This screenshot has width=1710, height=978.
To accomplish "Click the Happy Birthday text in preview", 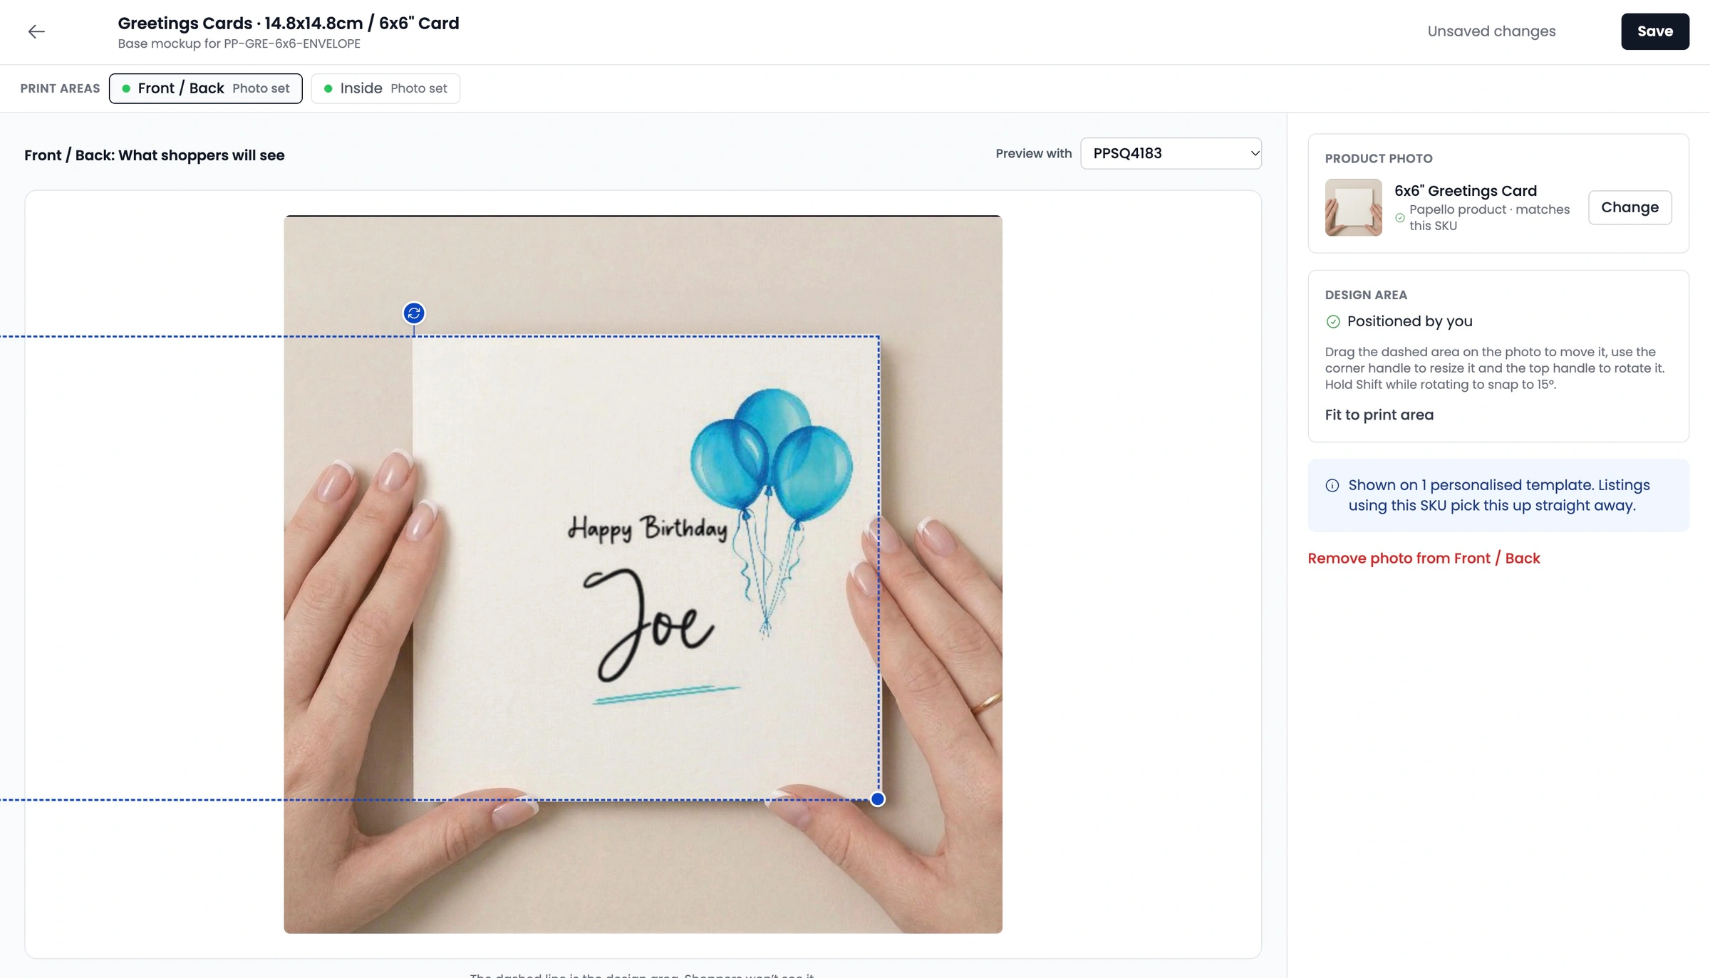I will pyautogui.click(x=648, y=529).
